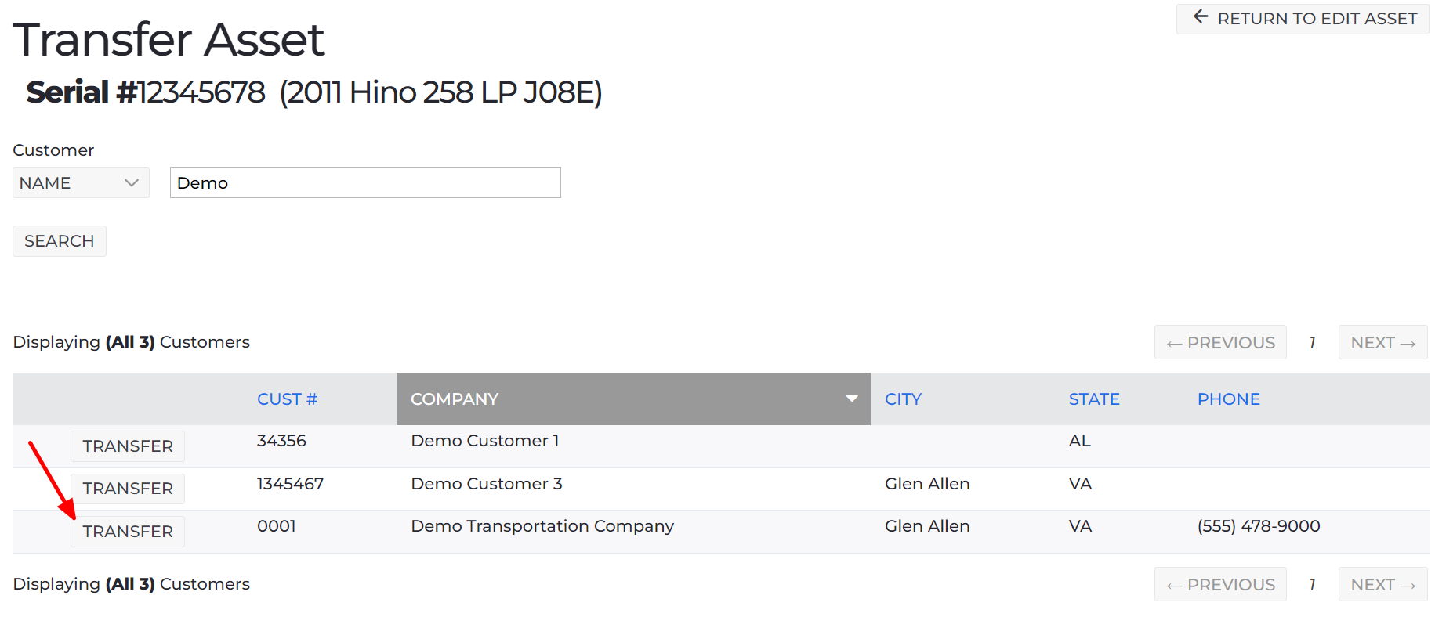Screen dimensions: 1435x617
Task: Transfer asset to Demo Customer 1
Action: (x=128, y=446)
